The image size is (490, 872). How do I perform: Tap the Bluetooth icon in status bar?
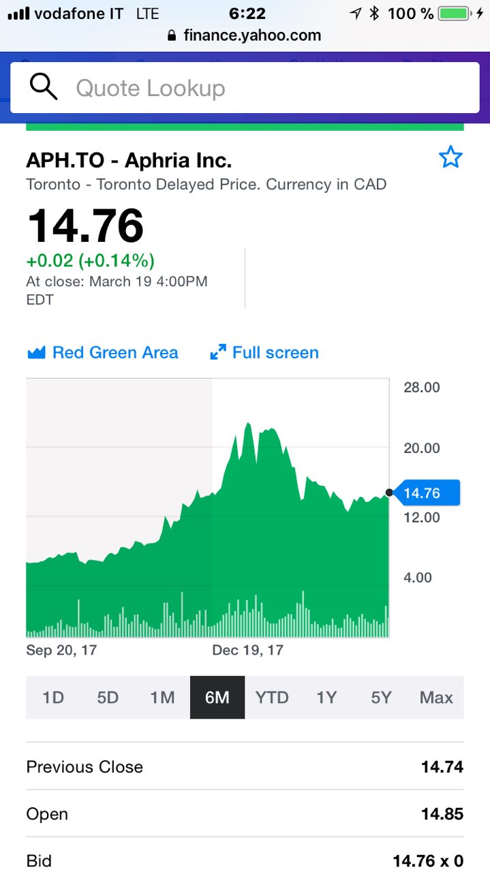(x=374, y=13)
